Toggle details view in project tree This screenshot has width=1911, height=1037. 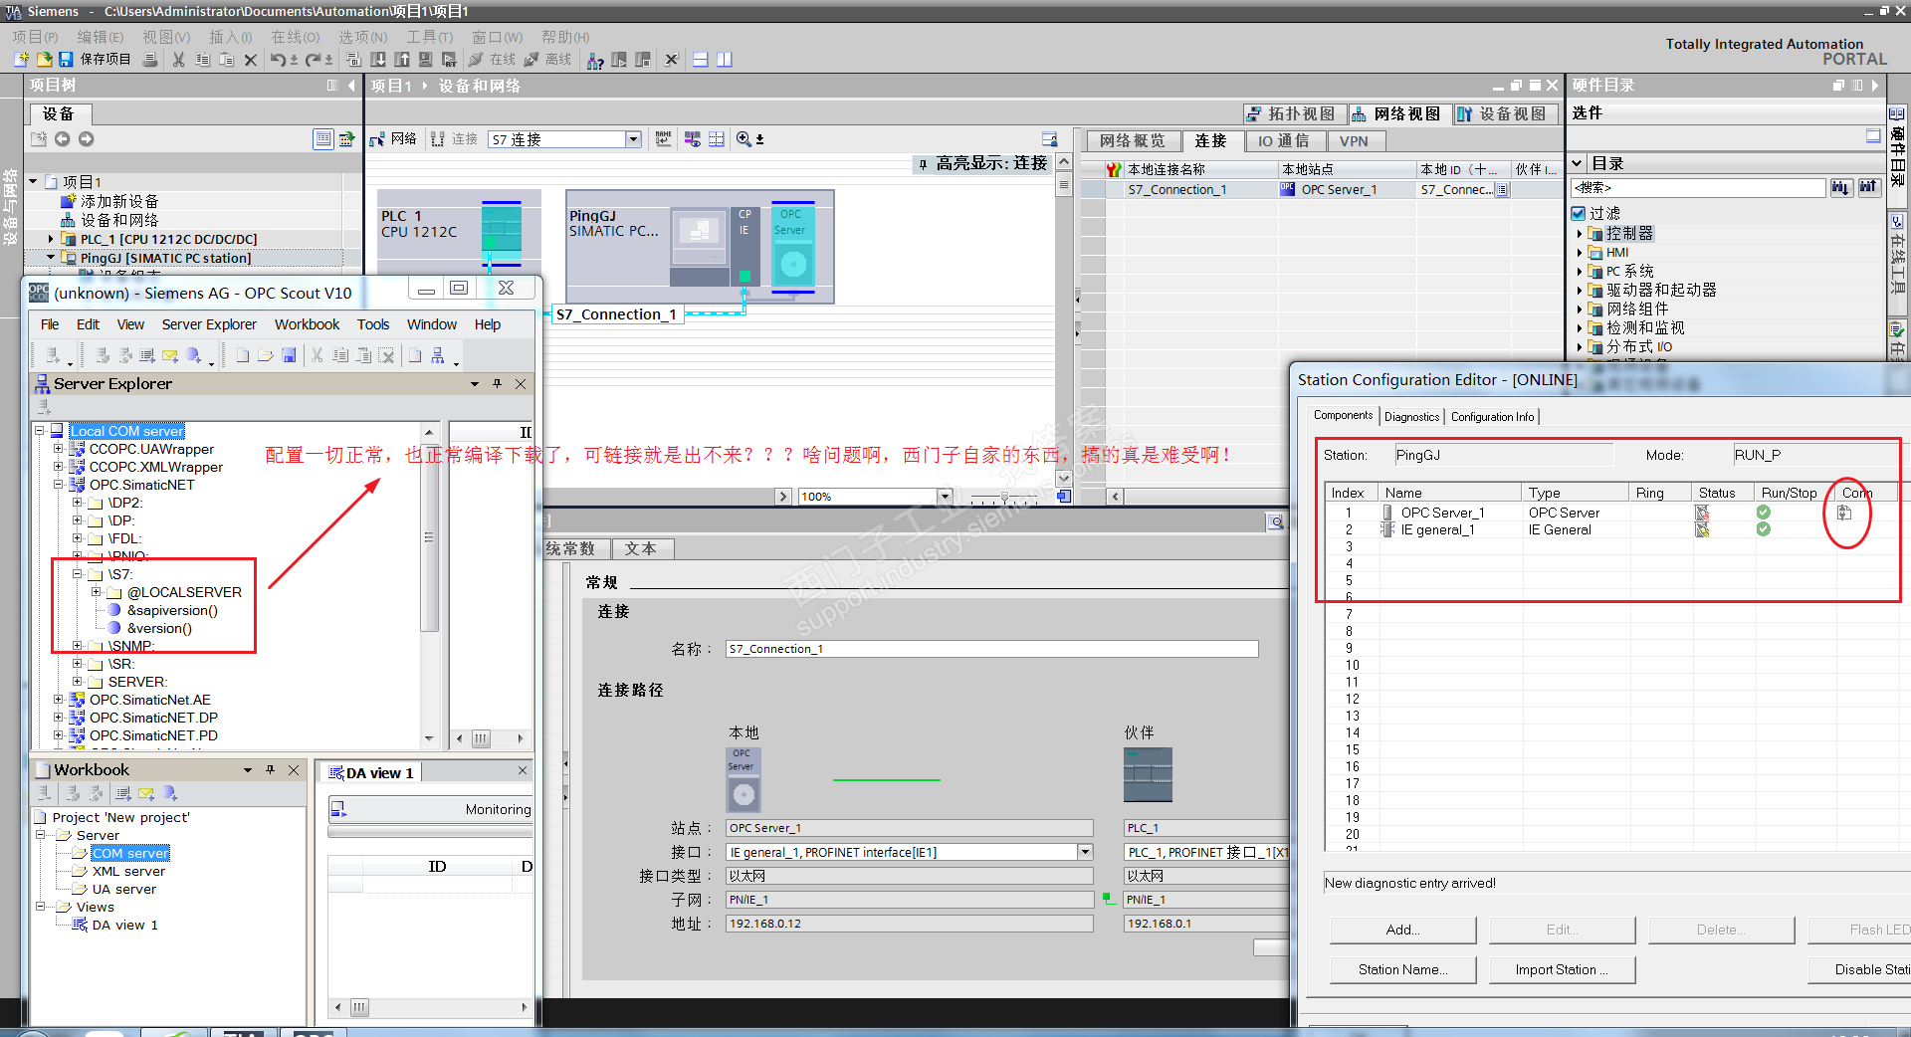(322, 139)
